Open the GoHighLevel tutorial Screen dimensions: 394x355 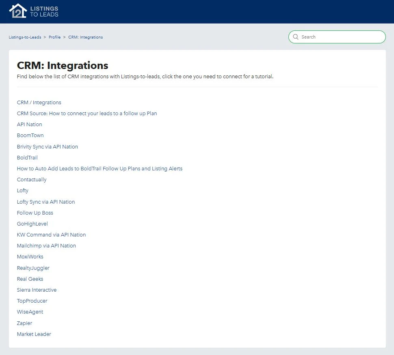click(x=32, y=224)
